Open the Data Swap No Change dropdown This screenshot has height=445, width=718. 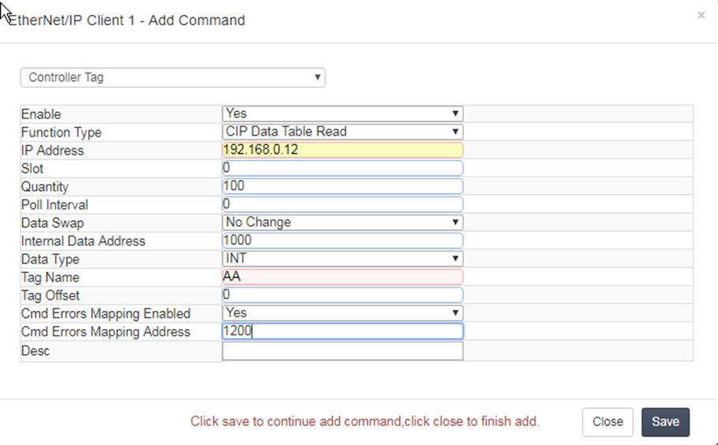click(343, 222)
